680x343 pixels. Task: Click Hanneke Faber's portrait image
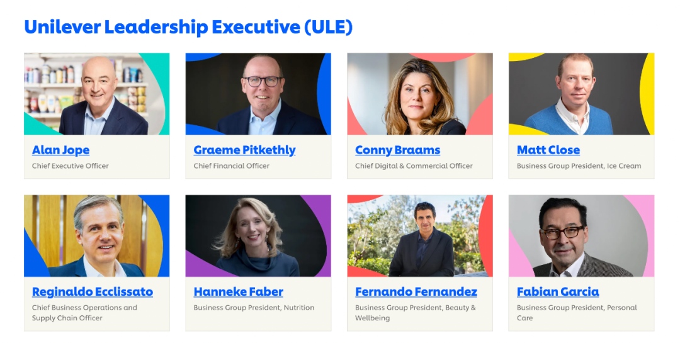(258, 236)
